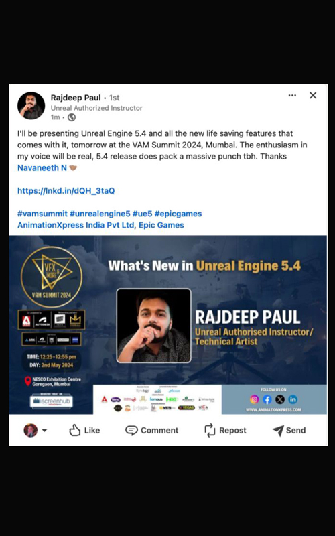
Task: Follow the #vamsummit hashtag
Action: point(42,214)
